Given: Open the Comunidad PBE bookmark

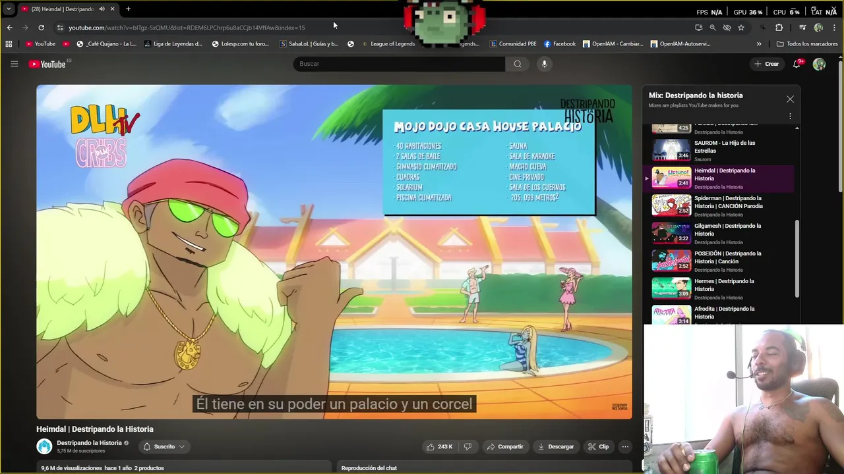Looking at the screenshot, I should (x=513, y=44).
